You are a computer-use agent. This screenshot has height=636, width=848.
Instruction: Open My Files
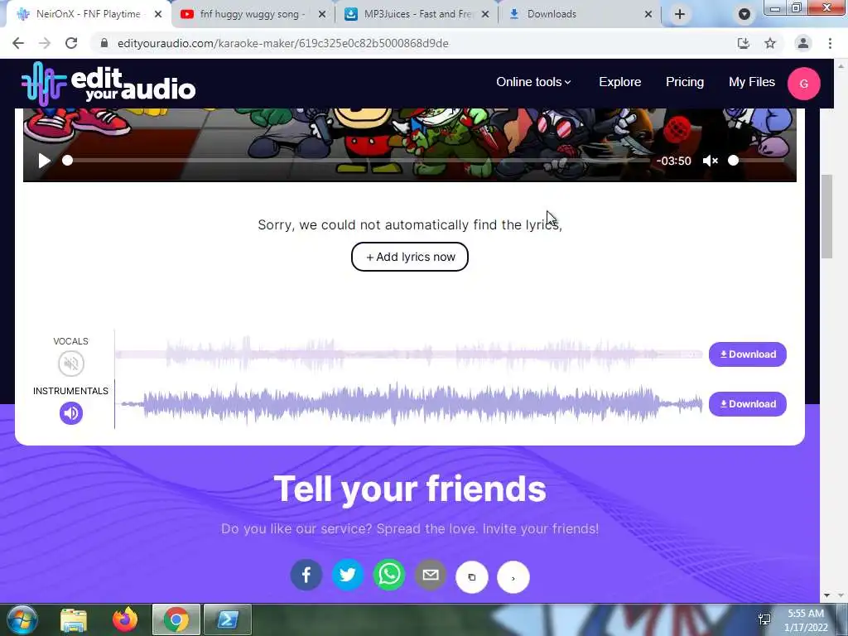tap(752, 82)
